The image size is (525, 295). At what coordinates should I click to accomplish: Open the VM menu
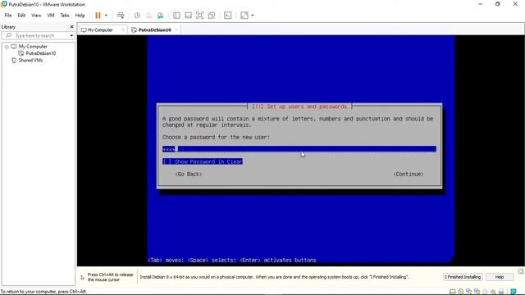pos(51,16)
